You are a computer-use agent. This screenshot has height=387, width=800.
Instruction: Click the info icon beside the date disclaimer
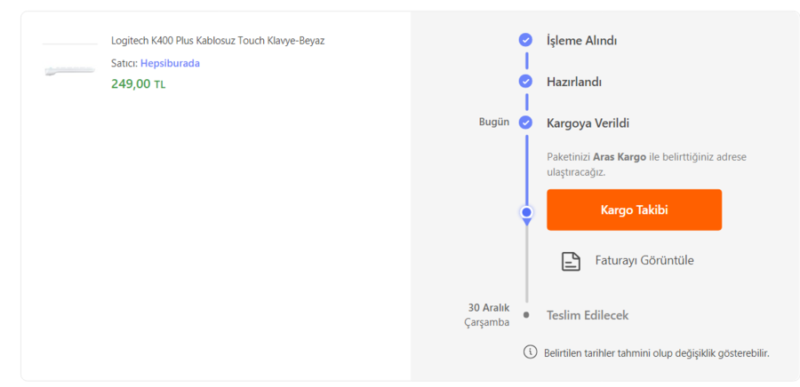[x=531, y=352]
